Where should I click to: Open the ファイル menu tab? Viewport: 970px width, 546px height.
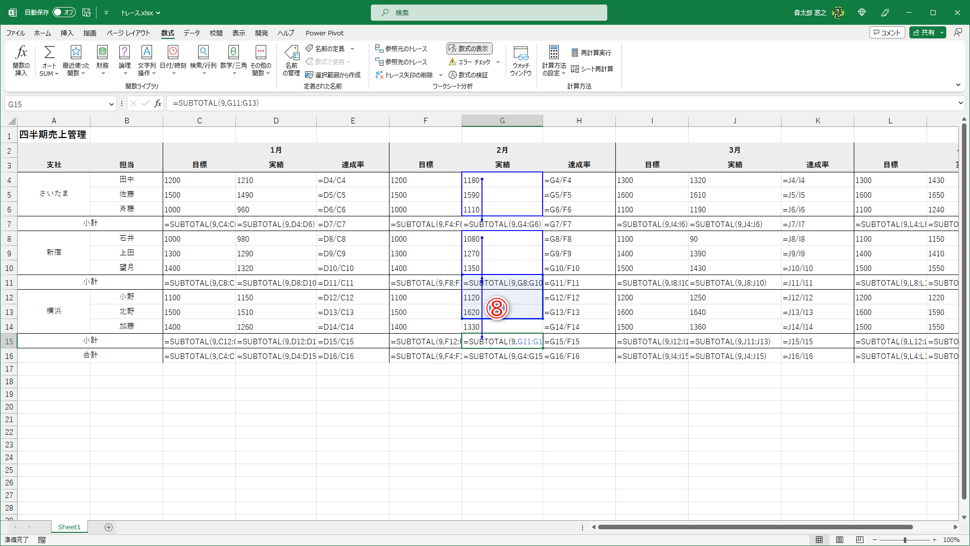[16, 33]
